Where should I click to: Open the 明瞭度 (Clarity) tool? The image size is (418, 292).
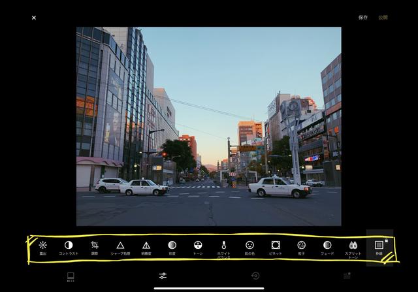[146, 248]
